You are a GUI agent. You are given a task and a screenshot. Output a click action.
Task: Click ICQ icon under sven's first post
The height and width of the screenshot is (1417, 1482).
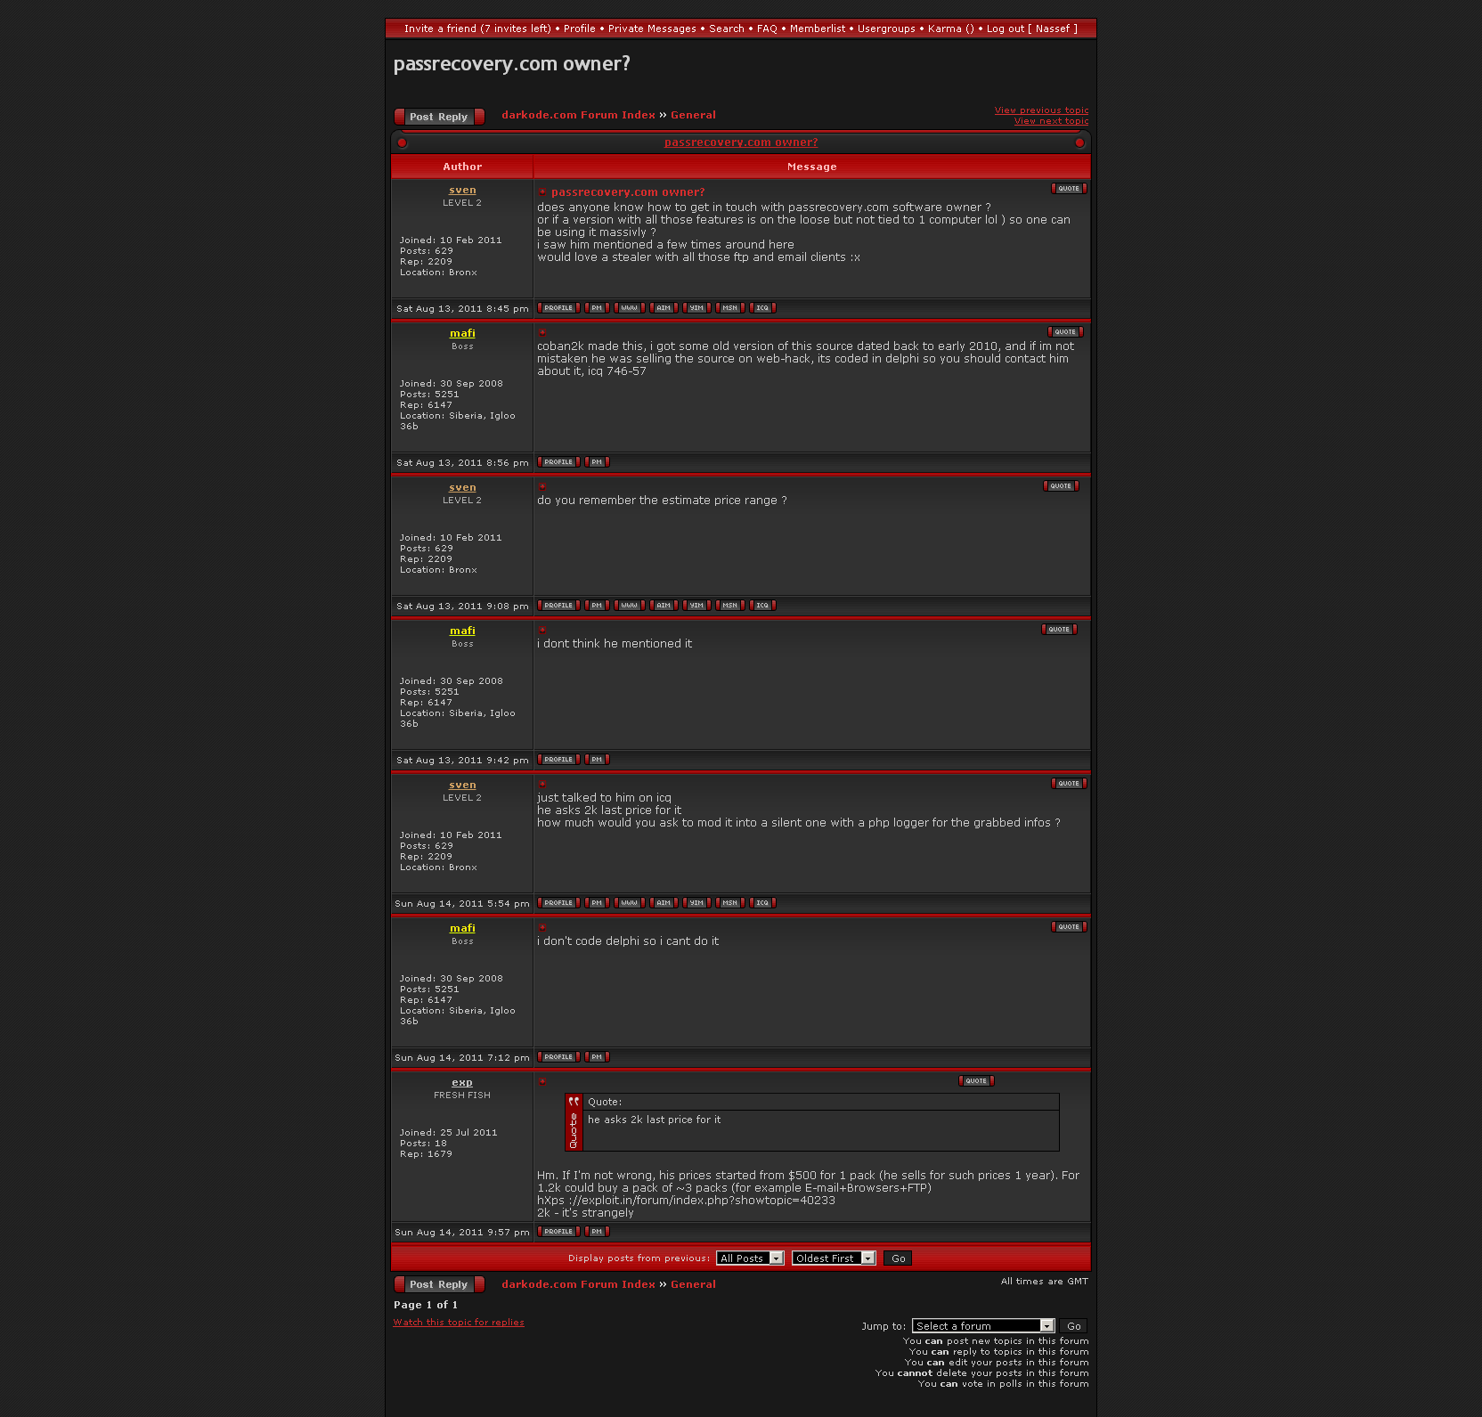(x=762, y=308)
